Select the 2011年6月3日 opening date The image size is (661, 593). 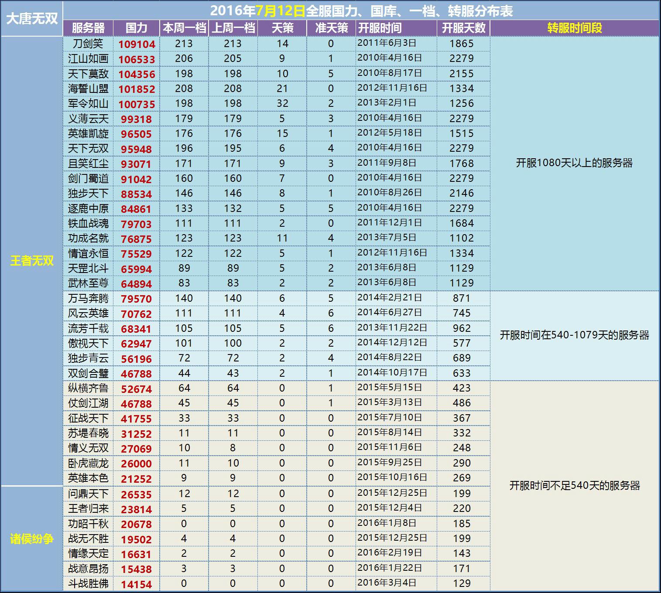pyautogui.click(x=387, y=43)
